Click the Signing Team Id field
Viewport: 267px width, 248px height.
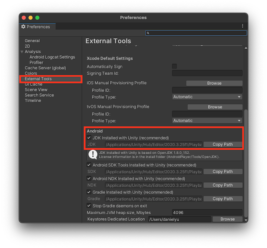click(207, 73)
